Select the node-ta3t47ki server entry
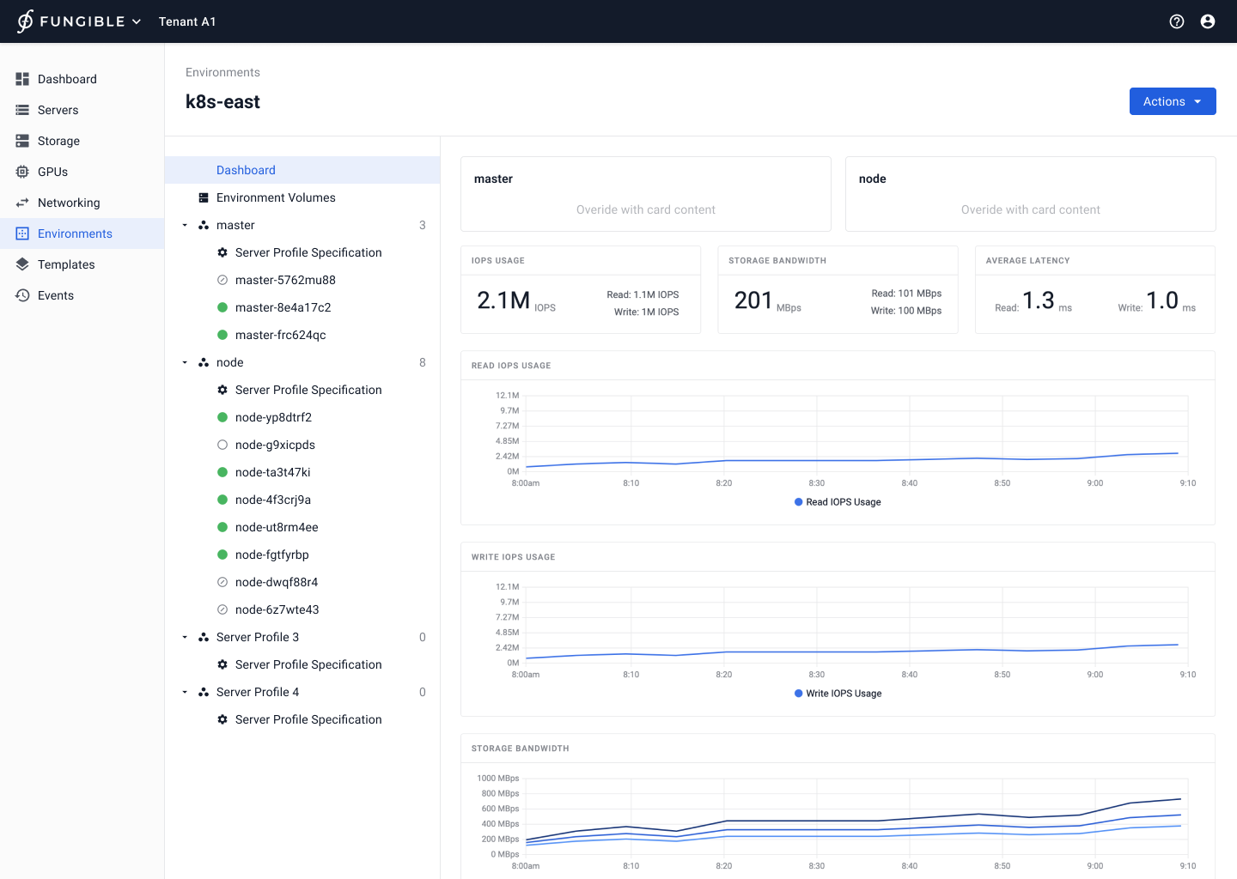Screen dimensions: 1237x879 pos(272,472)
